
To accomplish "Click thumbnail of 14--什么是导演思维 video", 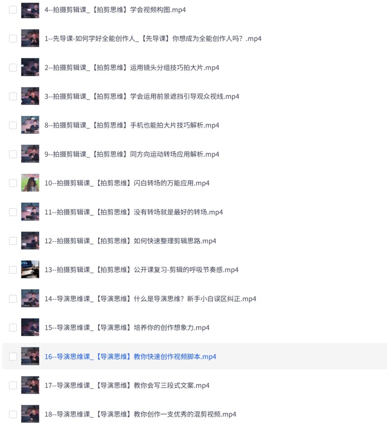I will coord(30,298).
